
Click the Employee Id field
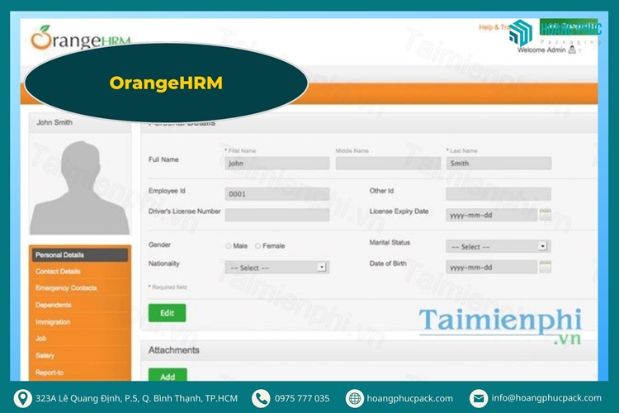point(277,194)
